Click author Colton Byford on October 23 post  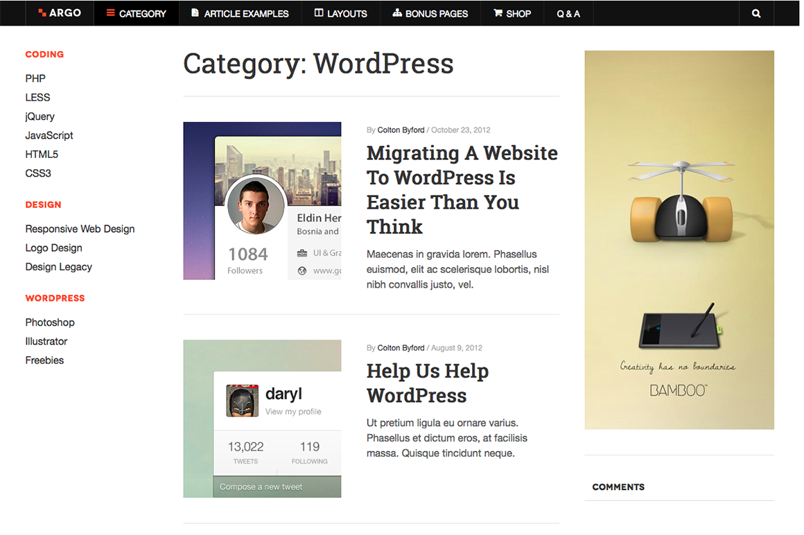(x=401, y=130)
